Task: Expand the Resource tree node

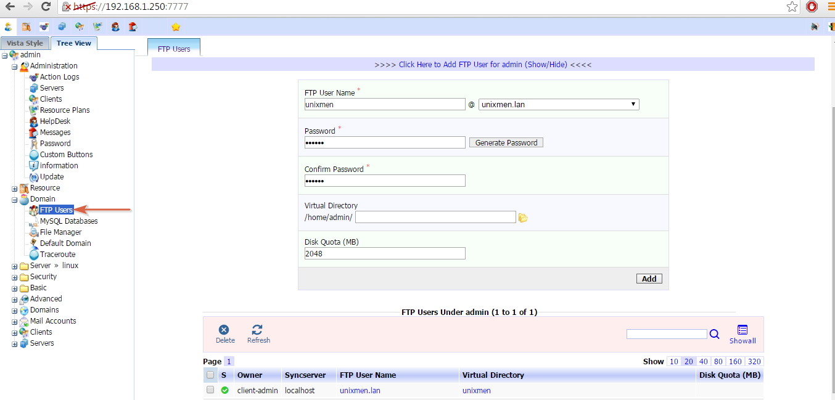Action: (x=15, y=189)
